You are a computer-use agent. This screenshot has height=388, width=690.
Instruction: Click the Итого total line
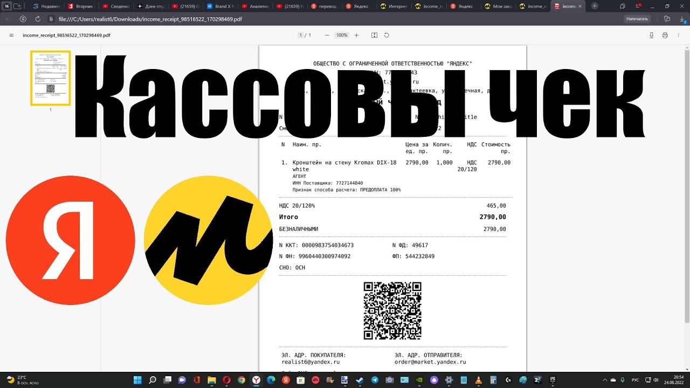pos(392,217)
